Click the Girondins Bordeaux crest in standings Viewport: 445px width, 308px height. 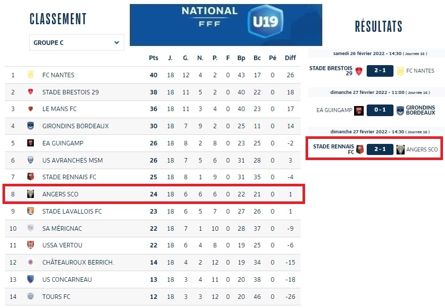[x=30, y=126]
